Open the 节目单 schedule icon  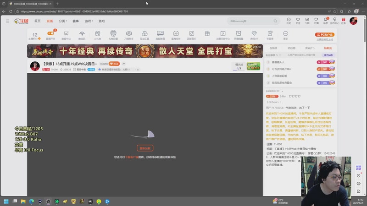tap(270, 36)
